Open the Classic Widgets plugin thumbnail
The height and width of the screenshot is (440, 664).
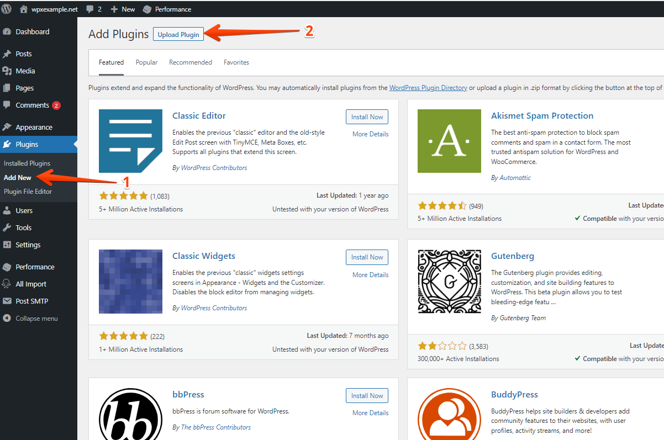pos(130,282)
